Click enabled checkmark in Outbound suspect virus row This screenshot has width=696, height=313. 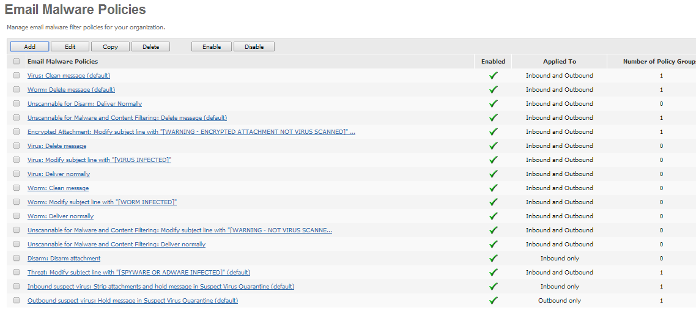click(x=493, y=301)
